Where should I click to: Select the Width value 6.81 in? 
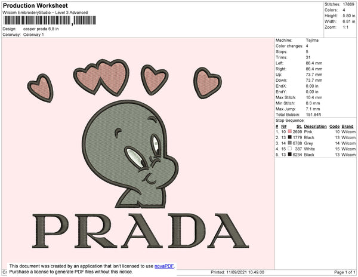coord(349,21)
